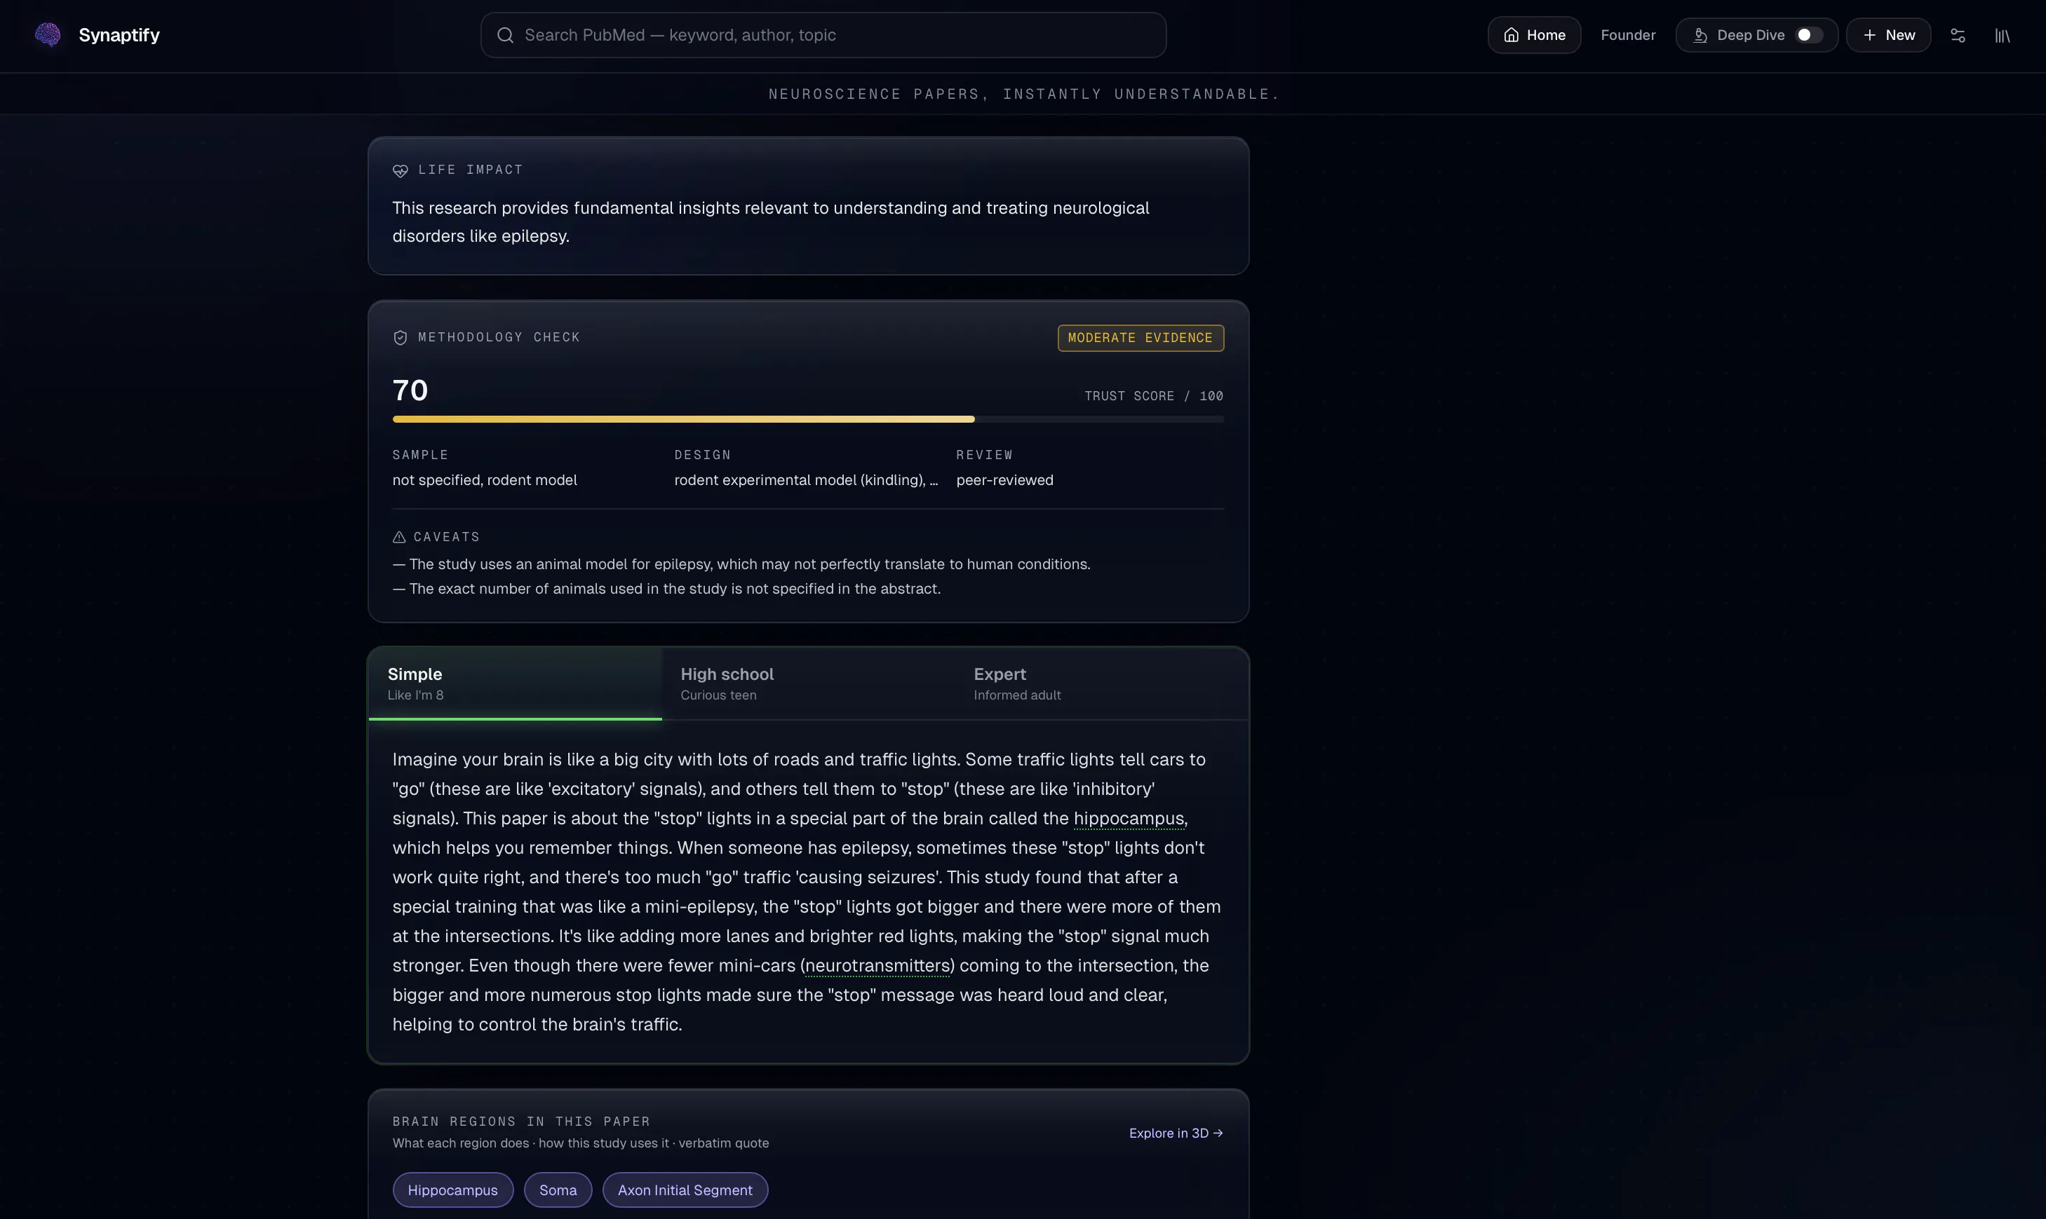Image resolution: width=2046 pixels, height=1219 pixels.
Task: Open the library books icon
Action: (x=2003, y=35)
